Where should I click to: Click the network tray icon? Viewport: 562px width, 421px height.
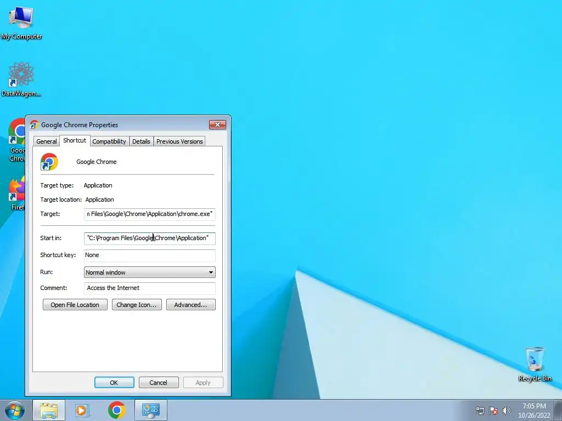pyautogui.click(x=480, y=411)
